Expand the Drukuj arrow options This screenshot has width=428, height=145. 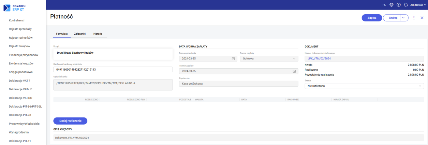pyautogui.click(x=404, y=18)
